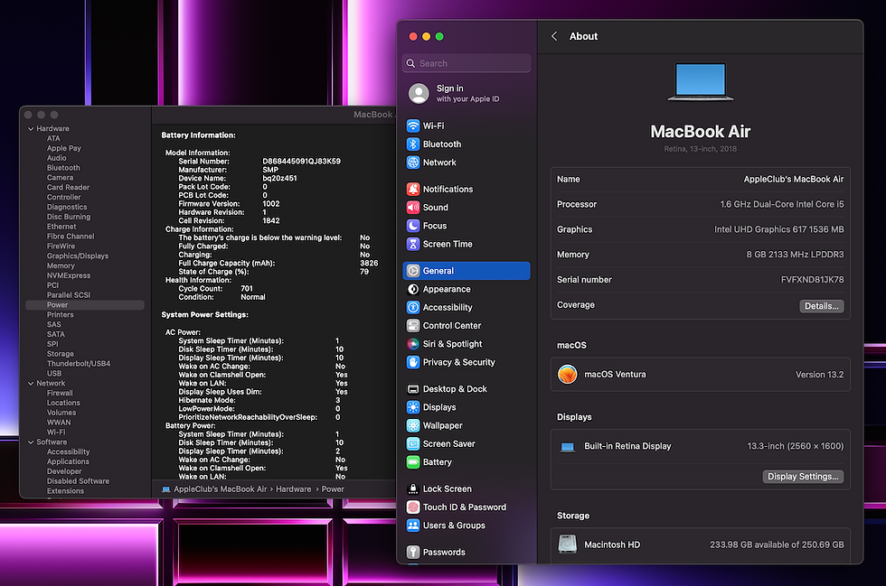Open Wi-Fi settings icon in sidebar
886x586 pixels.
(x=413, y=126)
